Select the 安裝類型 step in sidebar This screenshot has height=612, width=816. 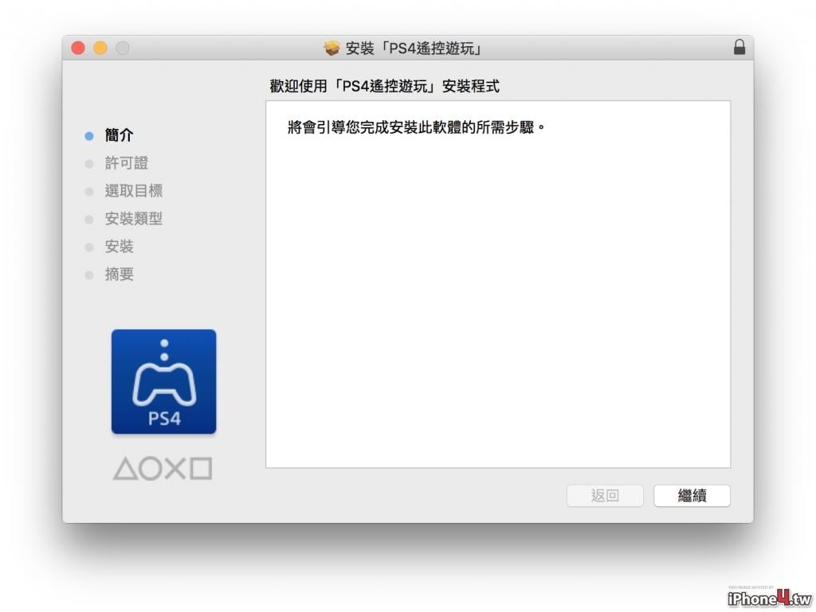tap(134, 218)
